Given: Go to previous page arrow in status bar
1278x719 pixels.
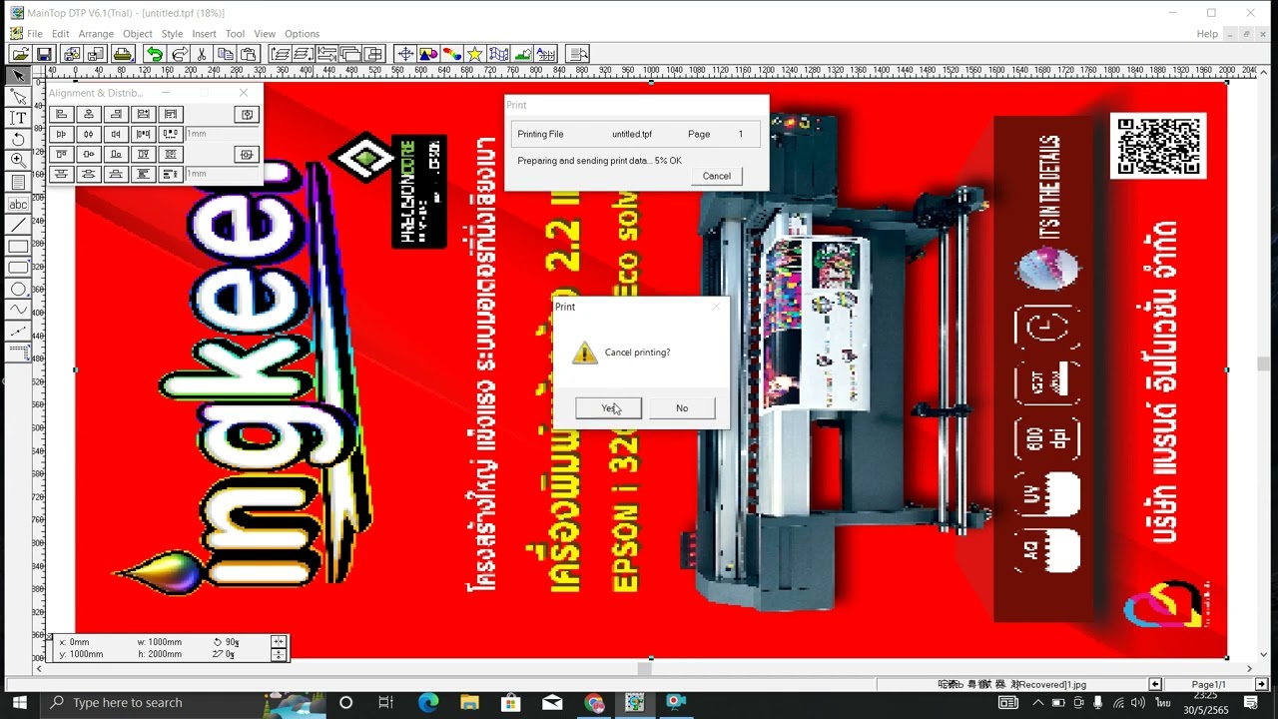Looking at the screenshot, I should tap(1155, 684).
